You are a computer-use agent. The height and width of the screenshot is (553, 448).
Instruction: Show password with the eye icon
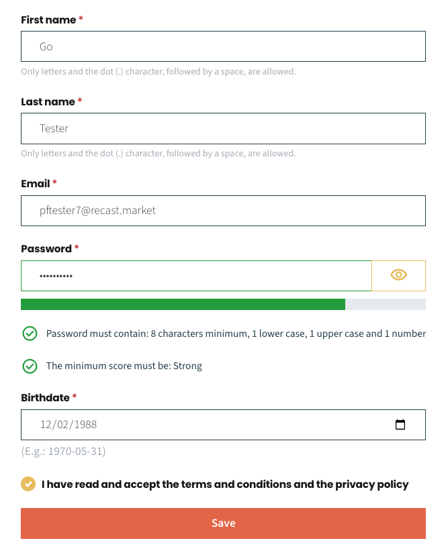tap(398, 276)
